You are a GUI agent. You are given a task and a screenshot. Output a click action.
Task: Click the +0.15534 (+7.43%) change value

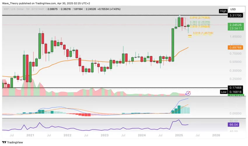[109, 9]
